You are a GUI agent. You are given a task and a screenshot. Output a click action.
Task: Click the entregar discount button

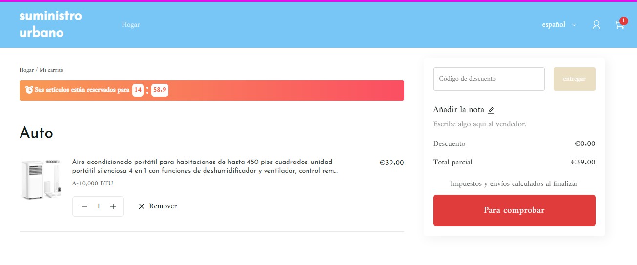click(x=574, y=79)
